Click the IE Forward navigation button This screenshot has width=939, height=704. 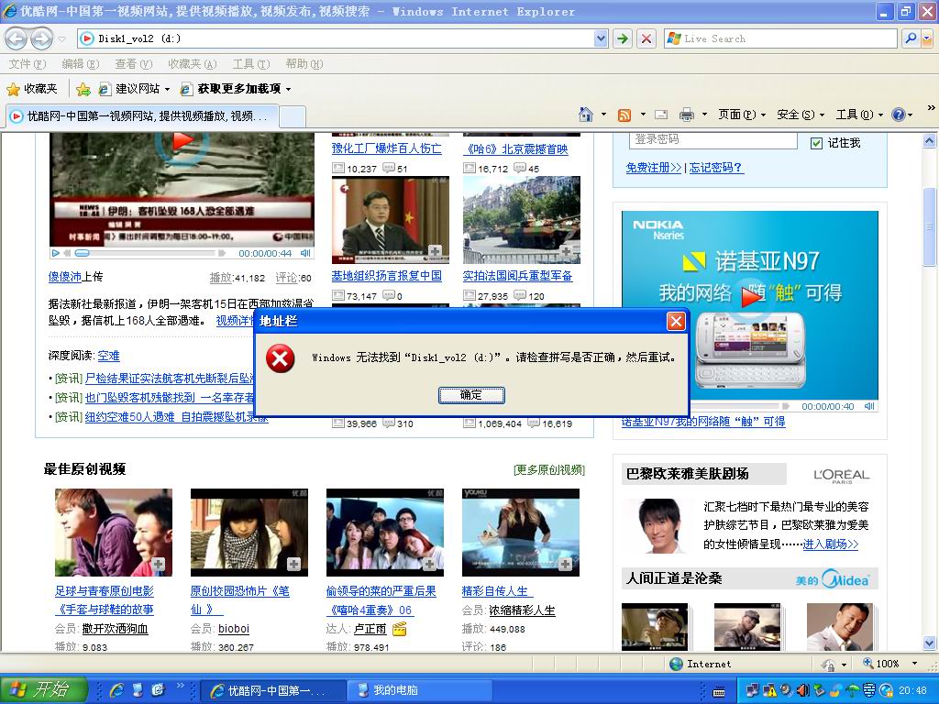(41, 38)
